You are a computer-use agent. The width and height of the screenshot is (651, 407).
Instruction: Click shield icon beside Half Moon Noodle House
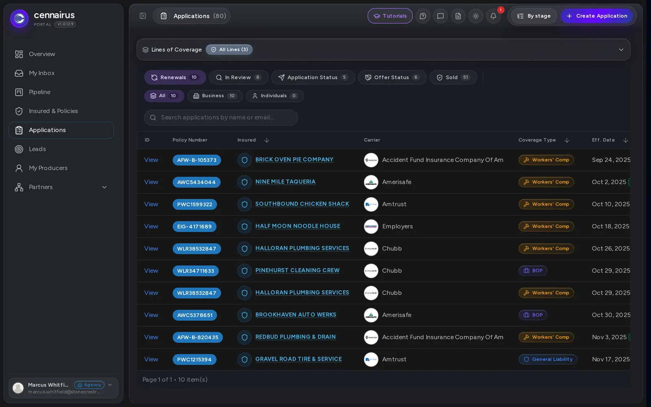pyautogui.click(x=245, y=226)
